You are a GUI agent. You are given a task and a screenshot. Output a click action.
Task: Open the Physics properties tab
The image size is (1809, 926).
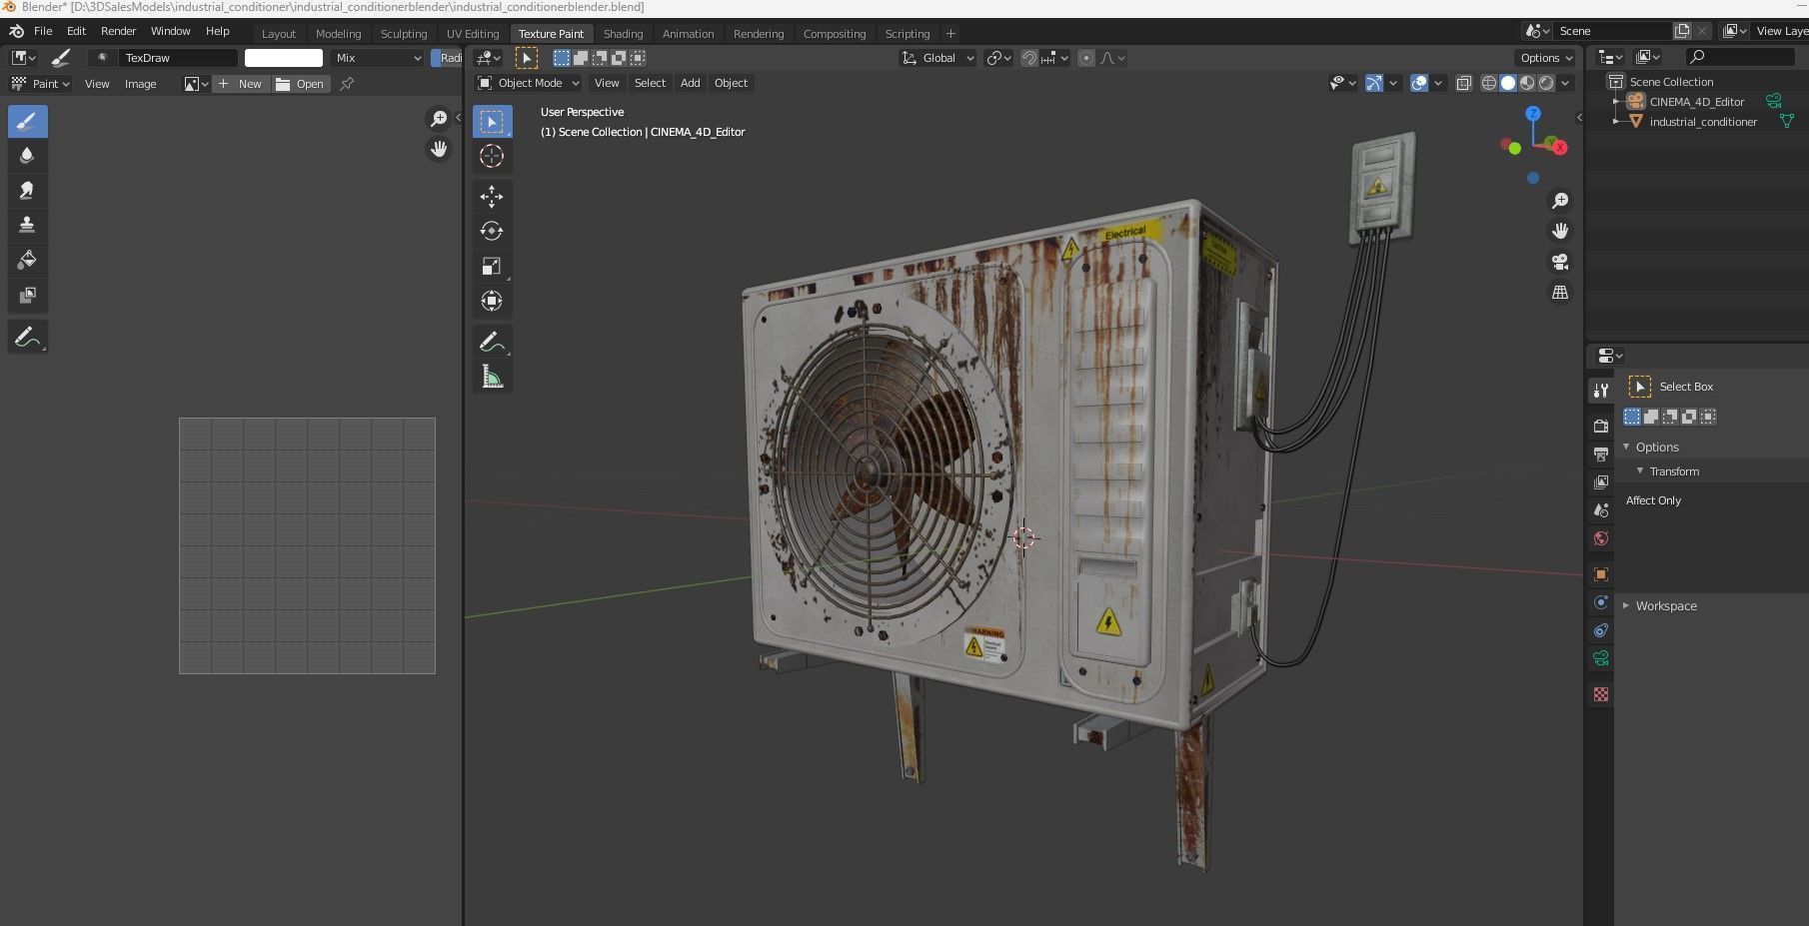point(1601,602)
